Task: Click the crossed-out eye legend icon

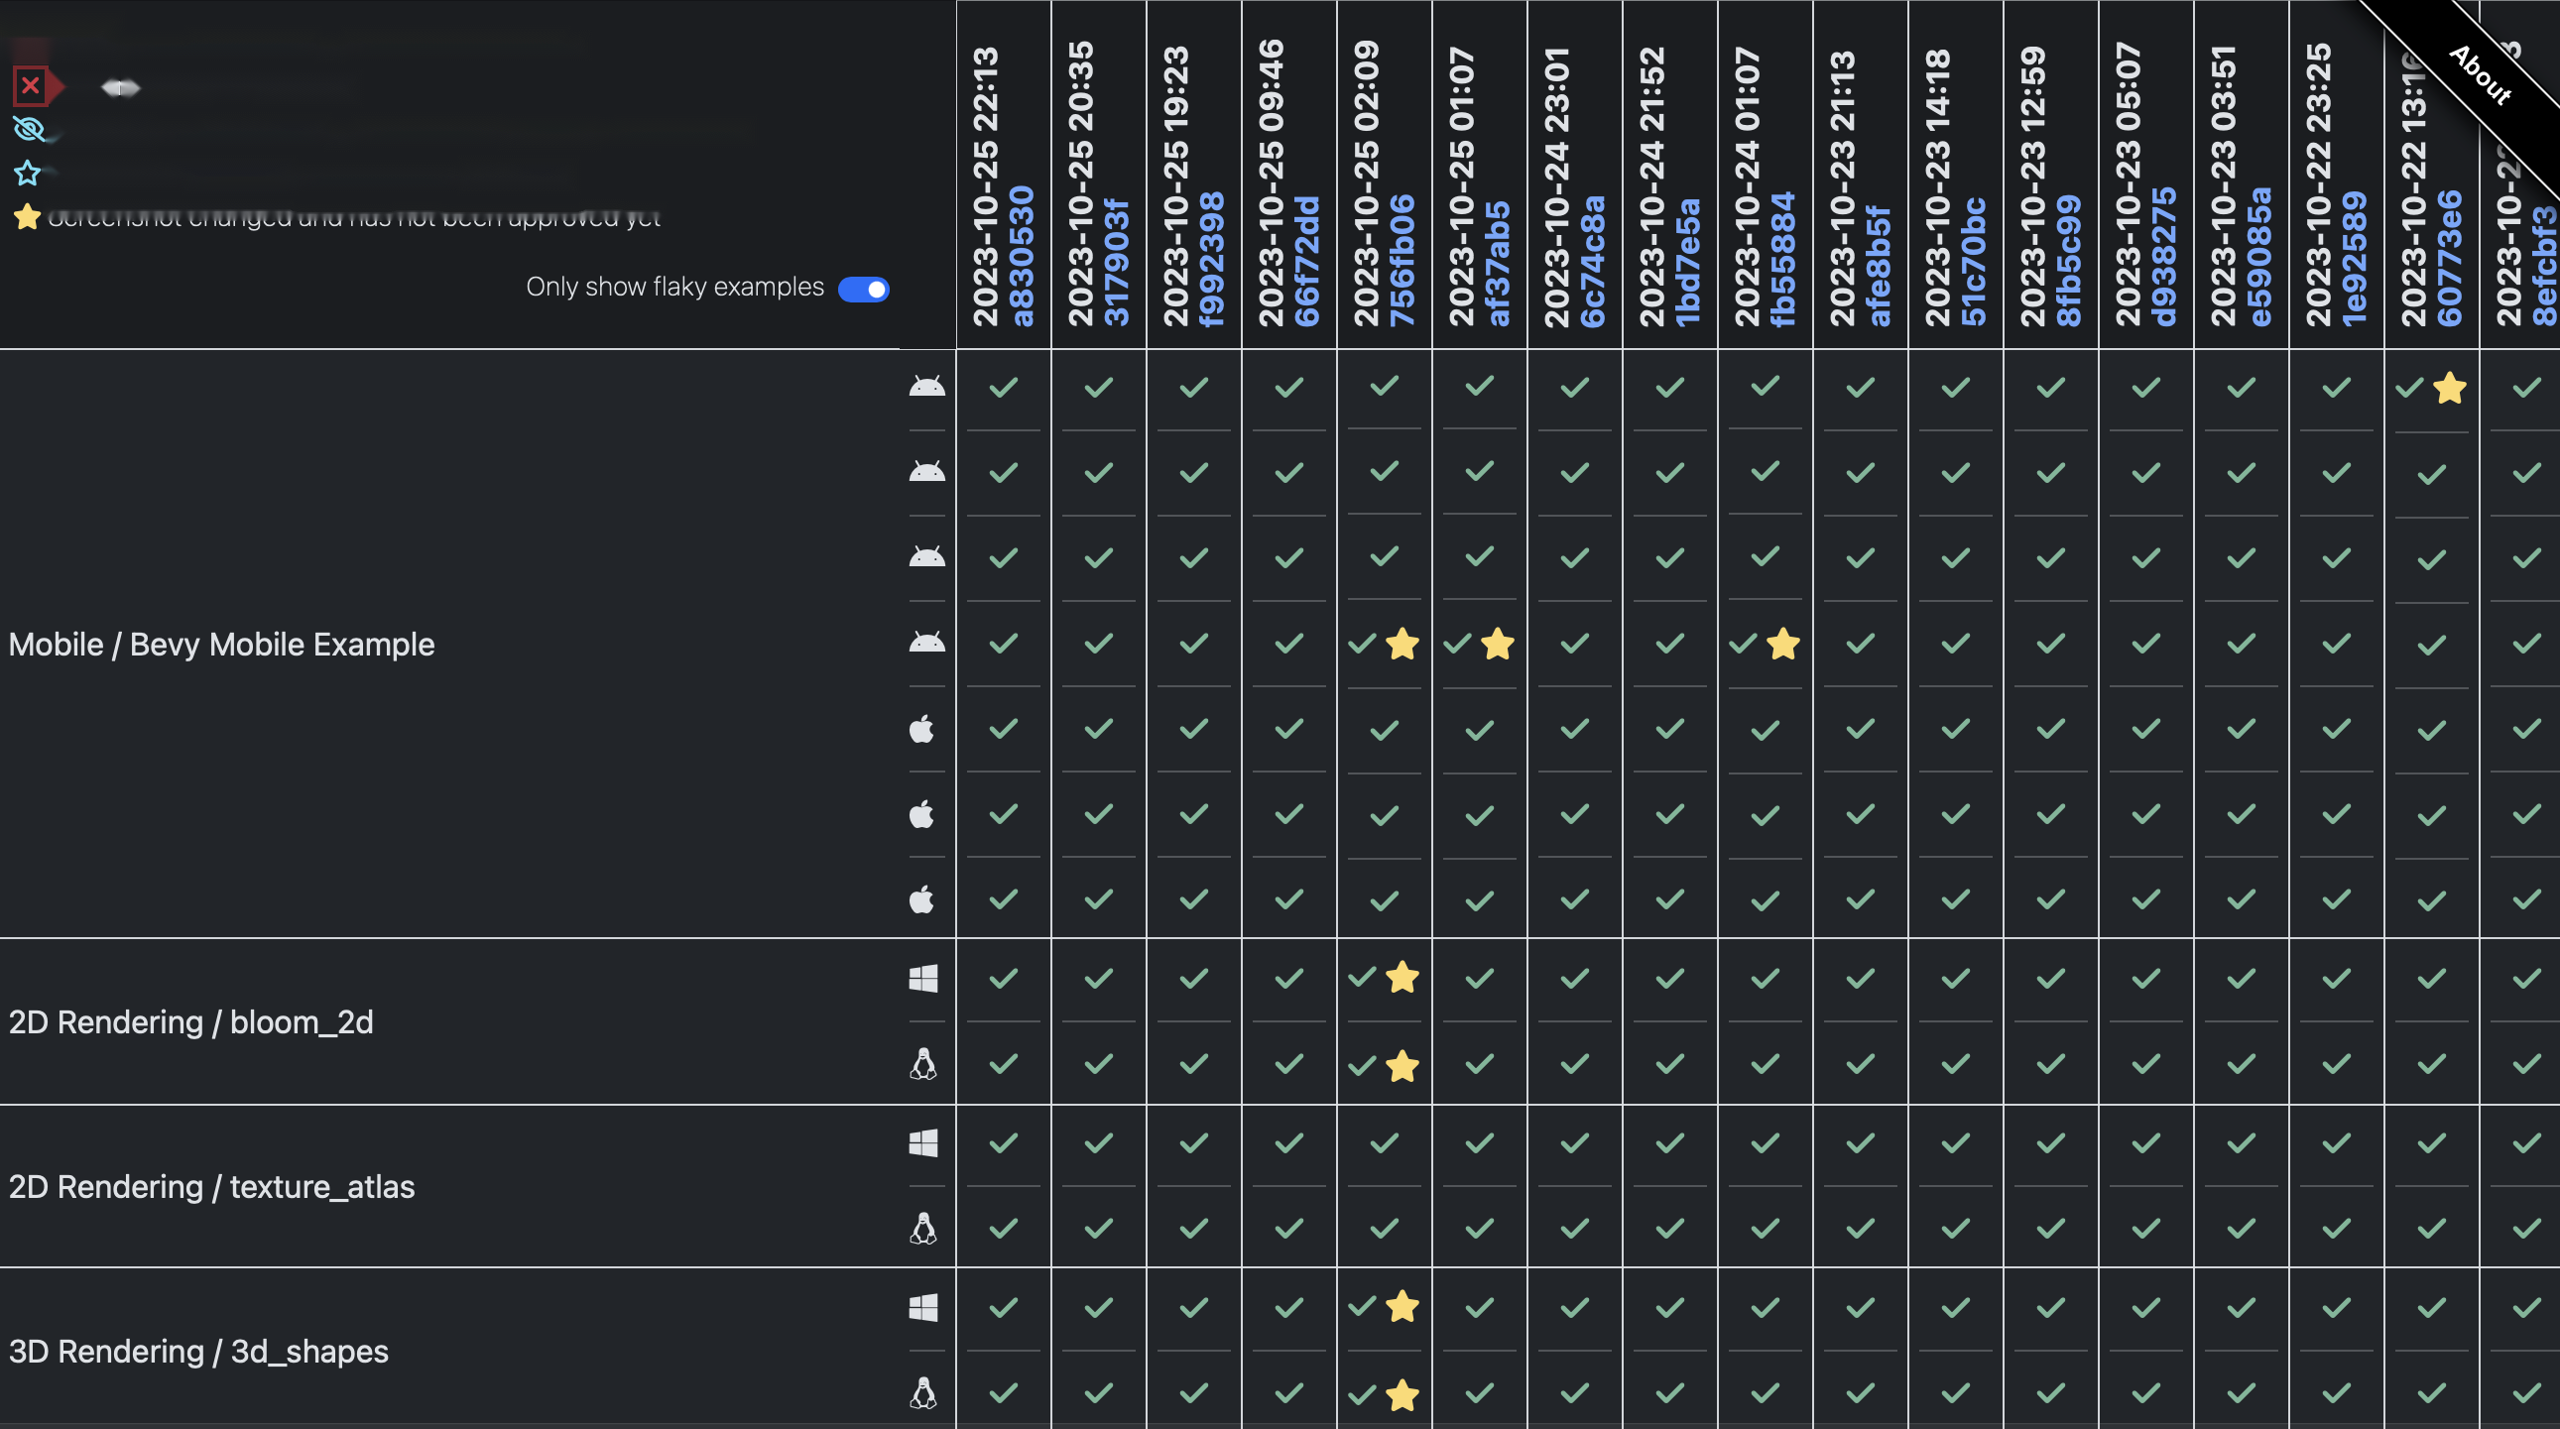Action: click(x=28, y=129)
